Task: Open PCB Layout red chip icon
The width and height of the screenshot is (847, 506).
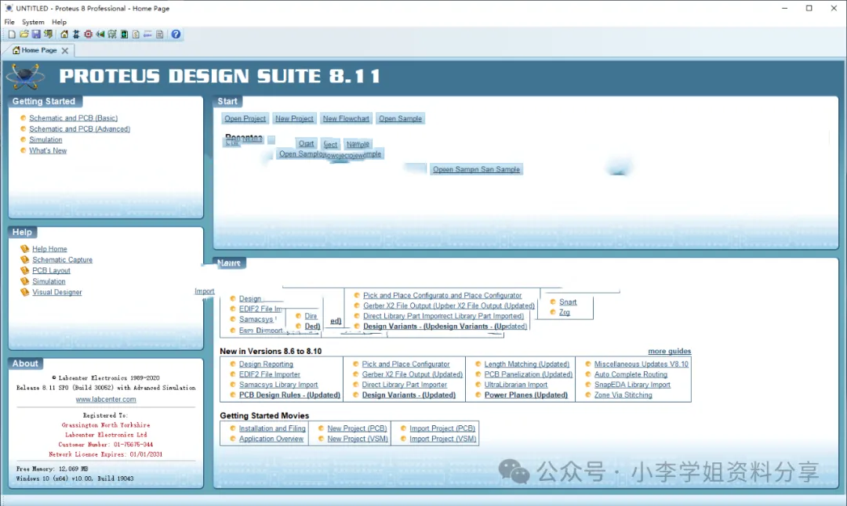Action: (88, 34)
